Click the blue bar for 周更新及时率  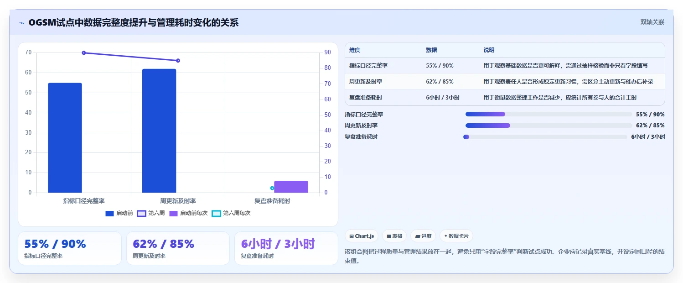click(159, 131)
